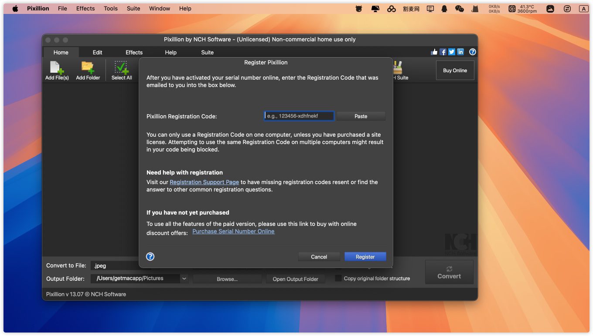Open the Twitter share icon
This screenshot has height=336, width=593.
coord(452,52)
